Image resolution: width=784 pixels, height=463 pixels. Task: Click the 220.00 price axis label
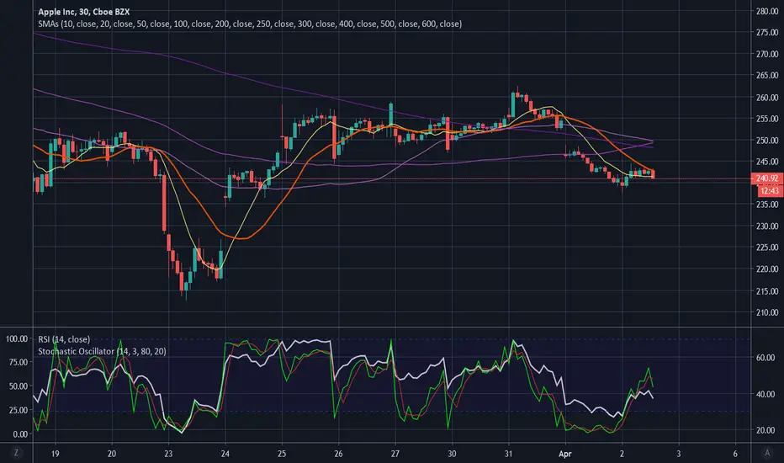pos(767,269)
